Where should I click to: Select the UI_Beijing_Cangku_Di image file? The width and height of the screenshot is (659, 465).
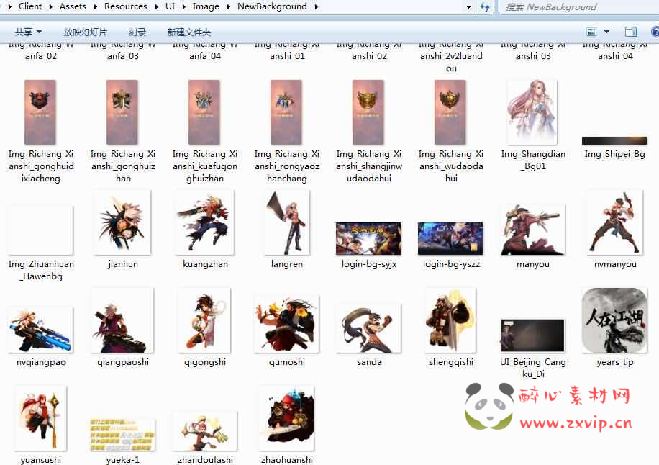[x=532, y=335]
